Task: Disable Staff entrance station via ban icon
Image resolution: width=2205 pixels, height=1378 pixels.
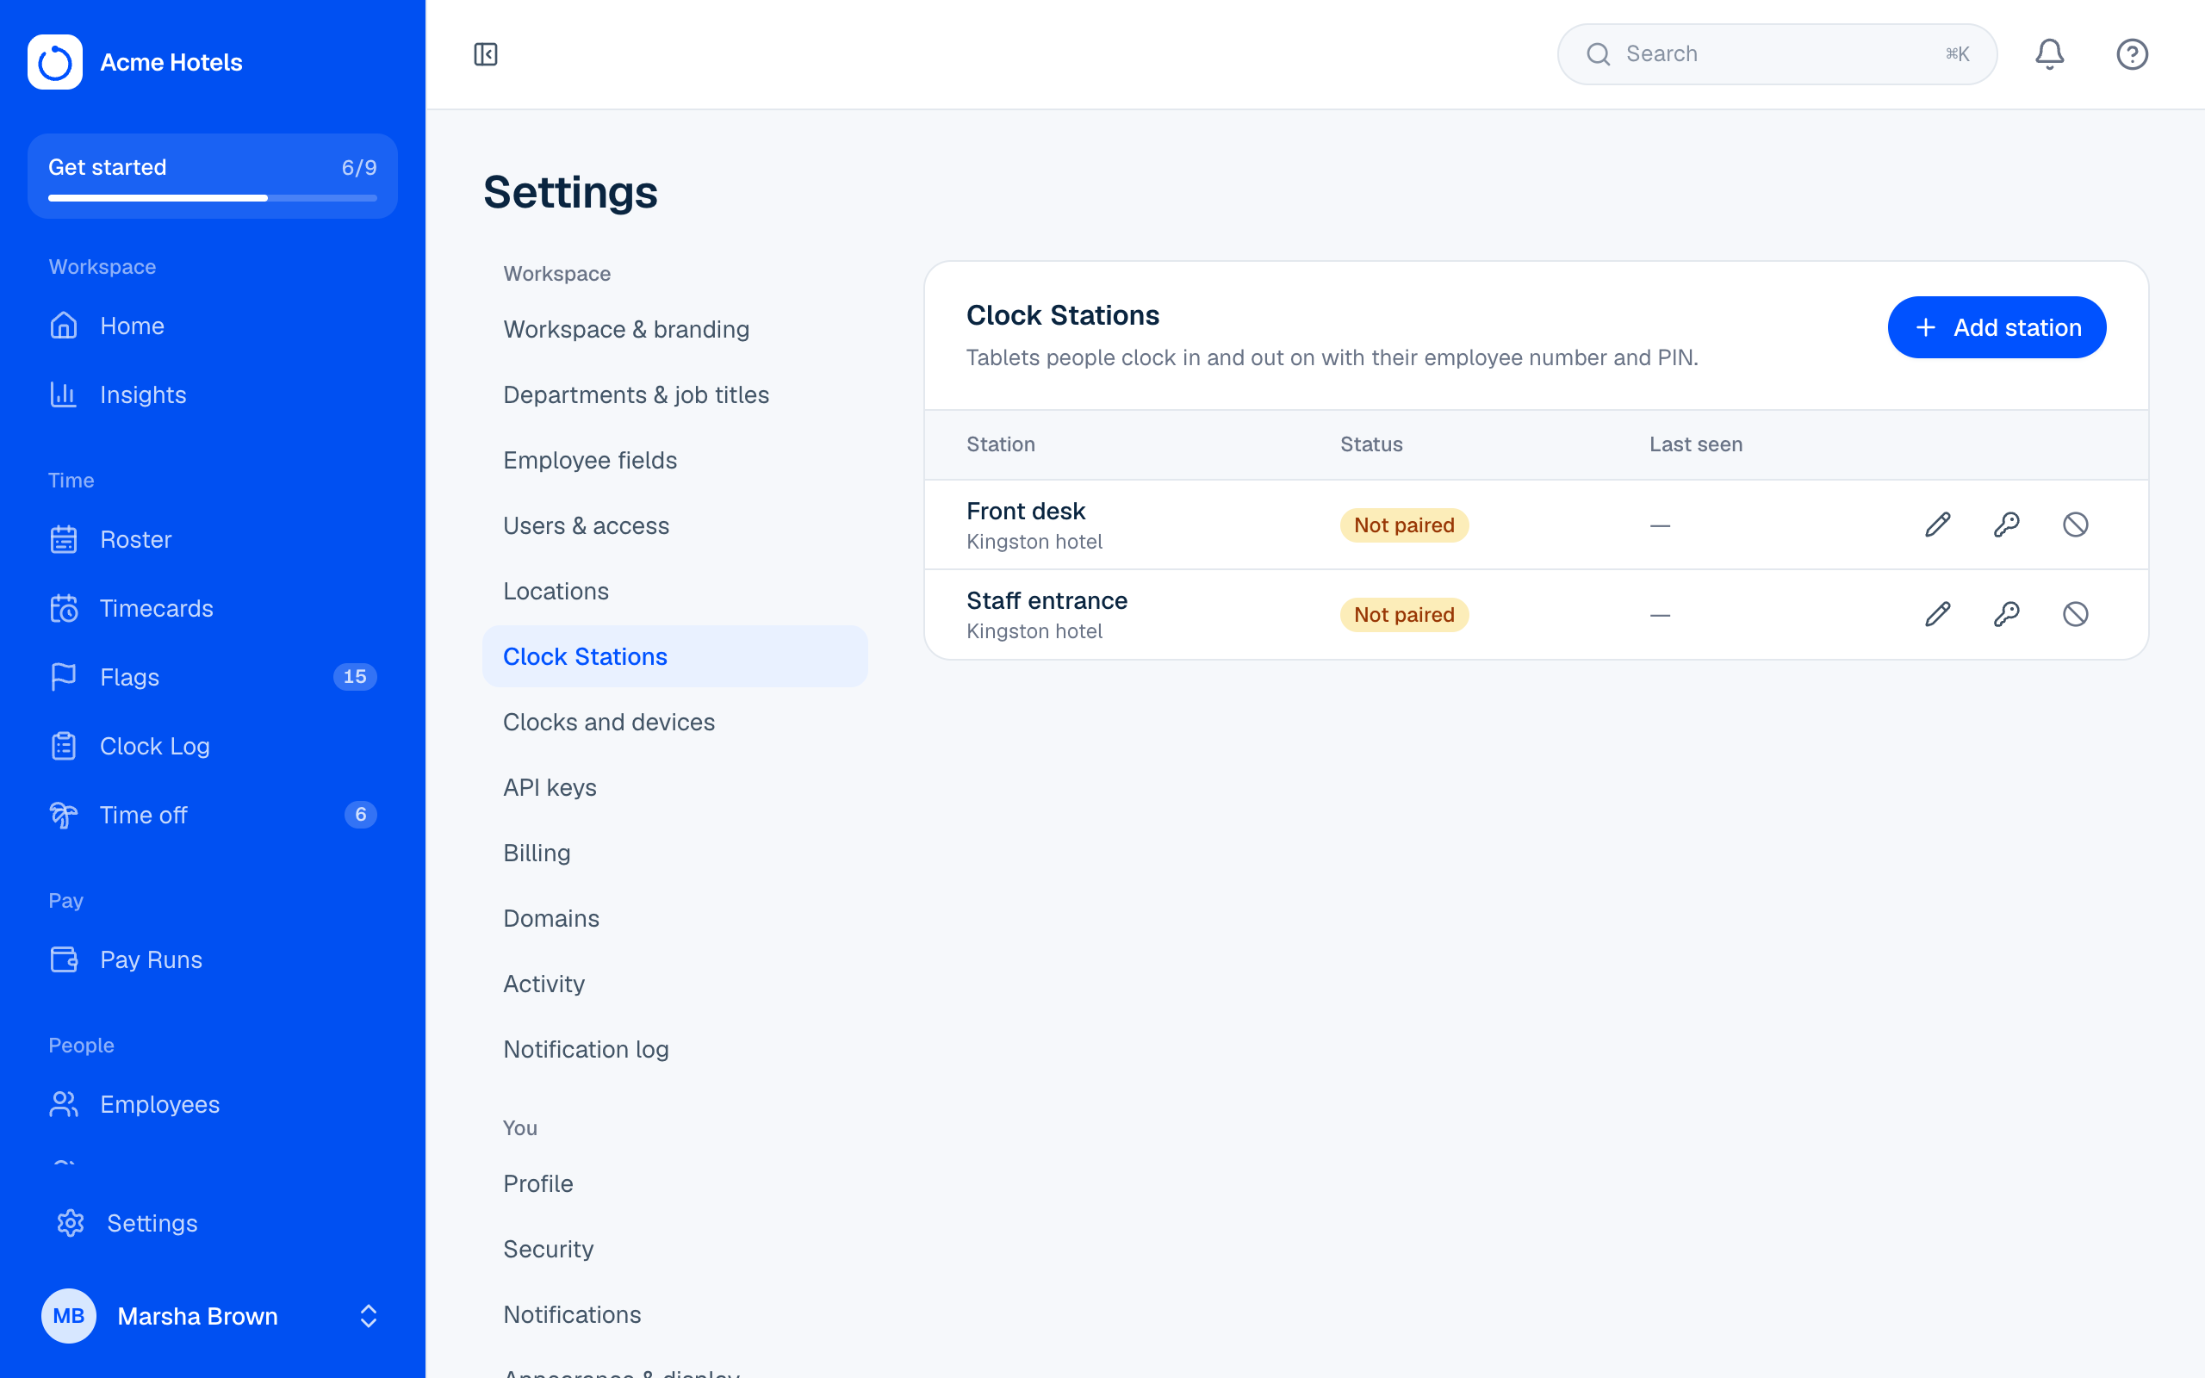Action: click(2076, 614)
